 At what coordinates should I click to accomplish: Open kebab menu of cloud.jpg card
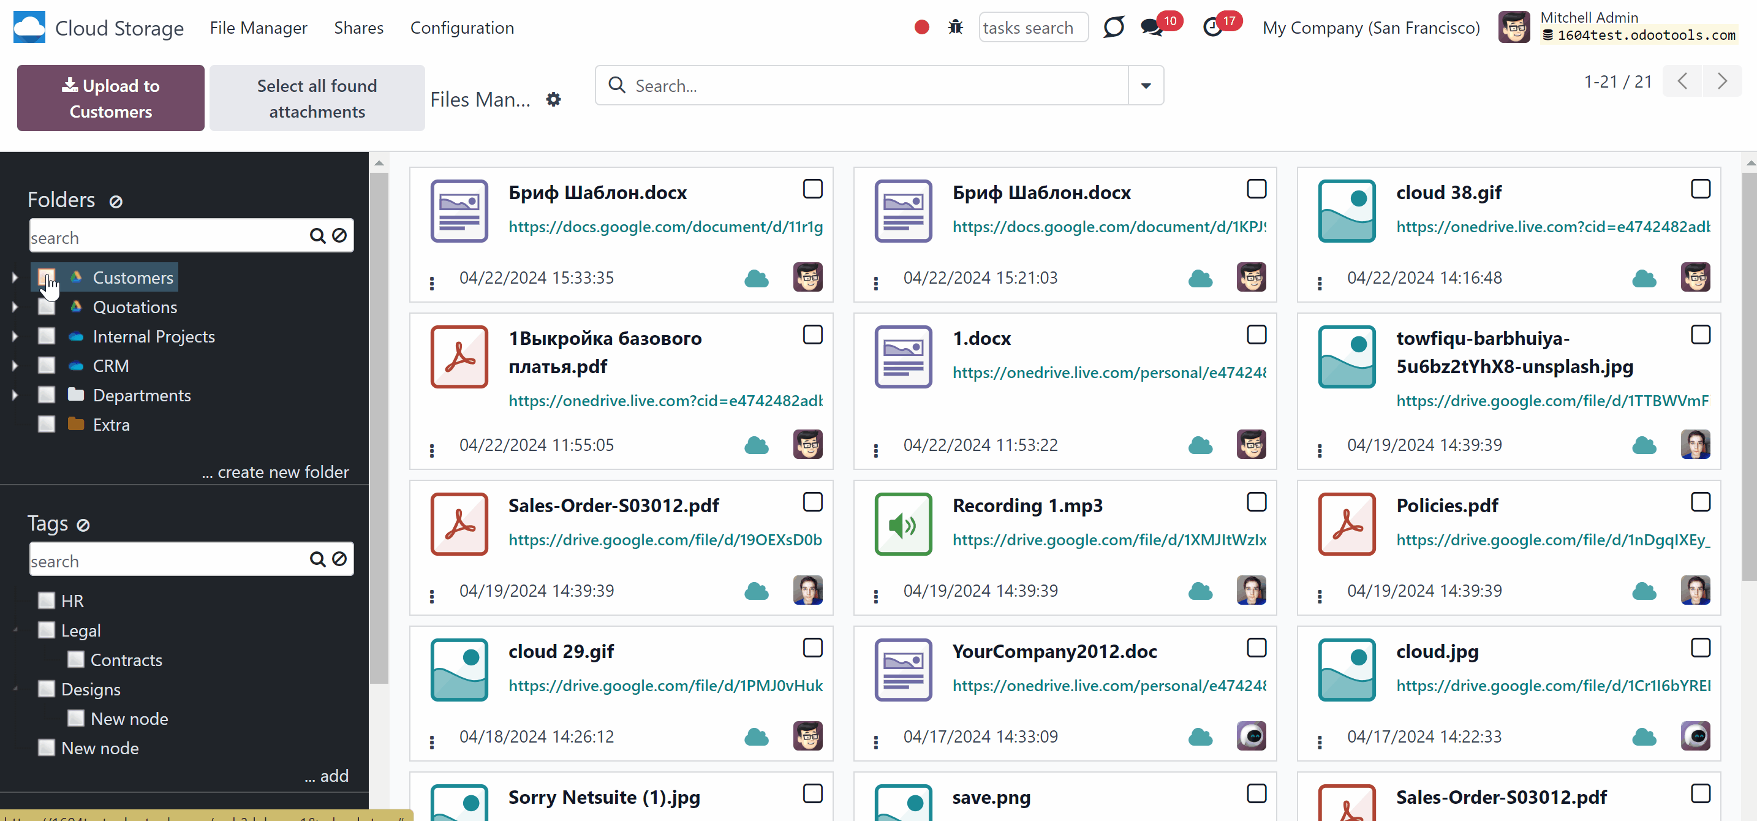(1320, 743)
